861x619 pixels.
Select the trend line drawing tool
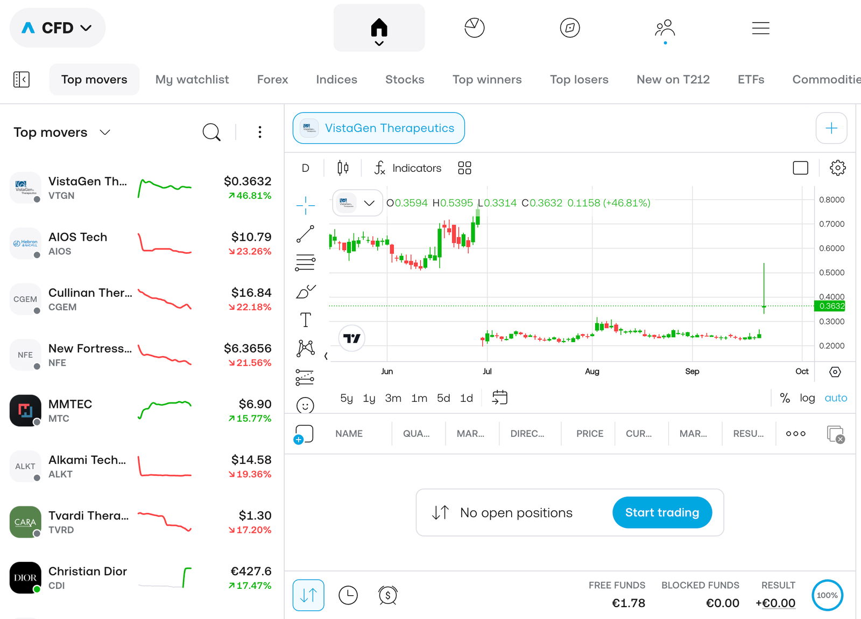coord(305,234)
